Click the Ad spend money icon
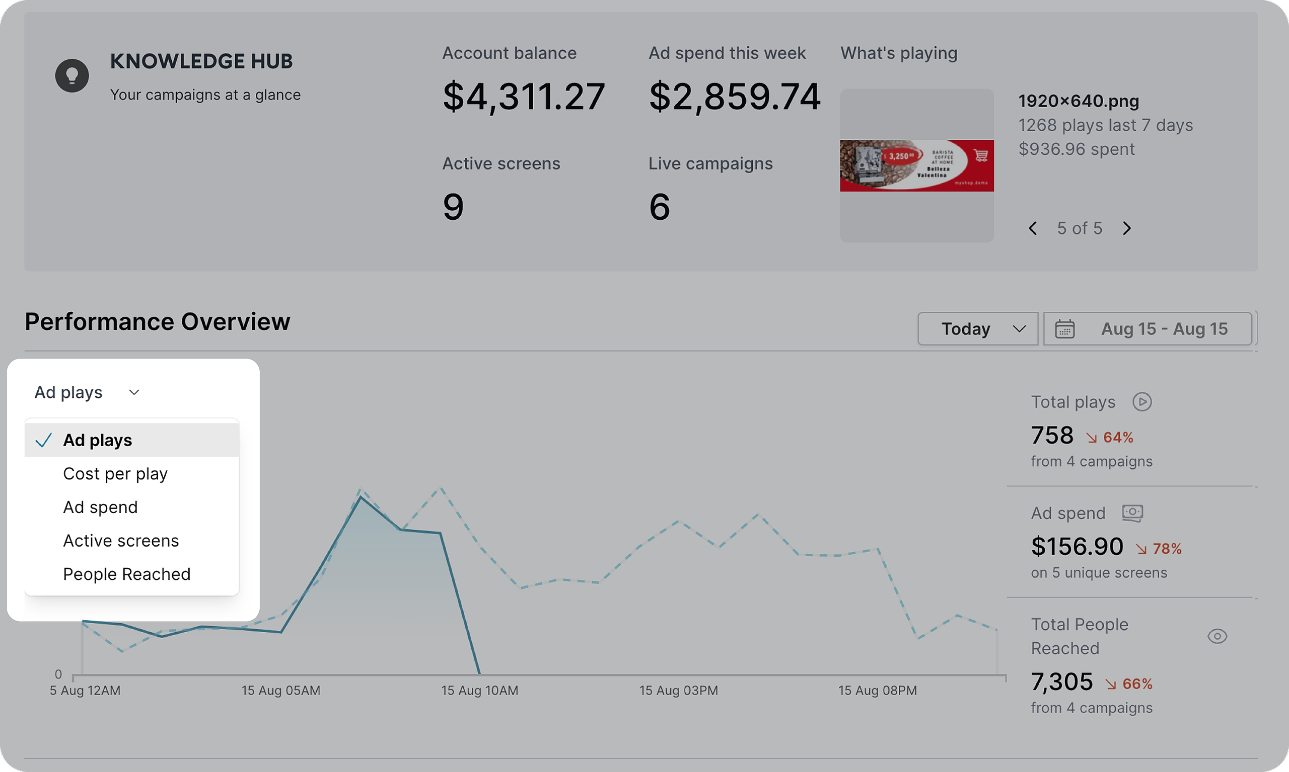1289x772 pixels. 1132,513
